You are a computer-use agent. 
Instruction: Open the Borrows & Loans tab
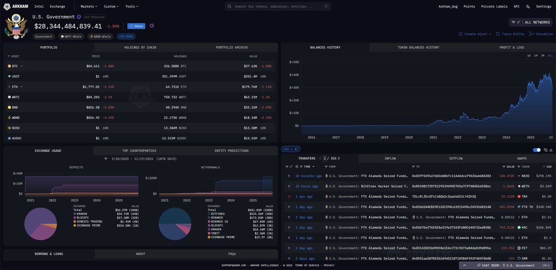pos(48,254)
